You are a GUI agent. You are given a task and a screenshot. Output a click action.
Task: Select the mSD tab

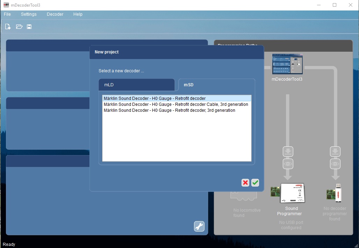(x=217, y=85)
